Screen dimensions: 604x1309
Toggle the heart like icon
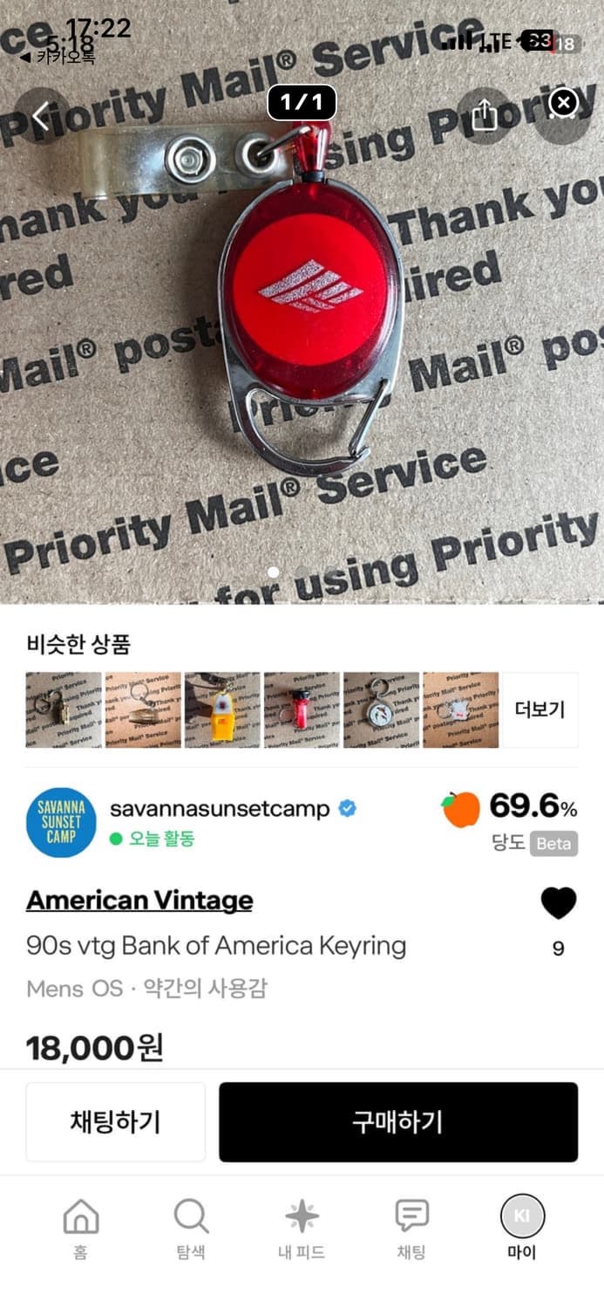[559, 903]
